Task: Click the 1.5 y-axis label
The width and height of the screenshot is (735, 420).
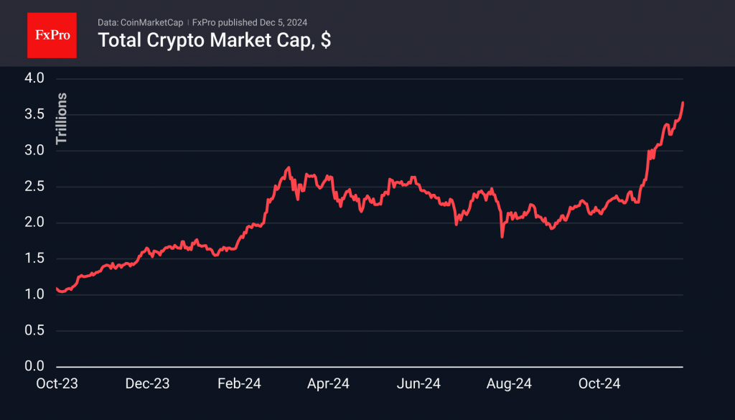Action: click(x=35, y=258)
